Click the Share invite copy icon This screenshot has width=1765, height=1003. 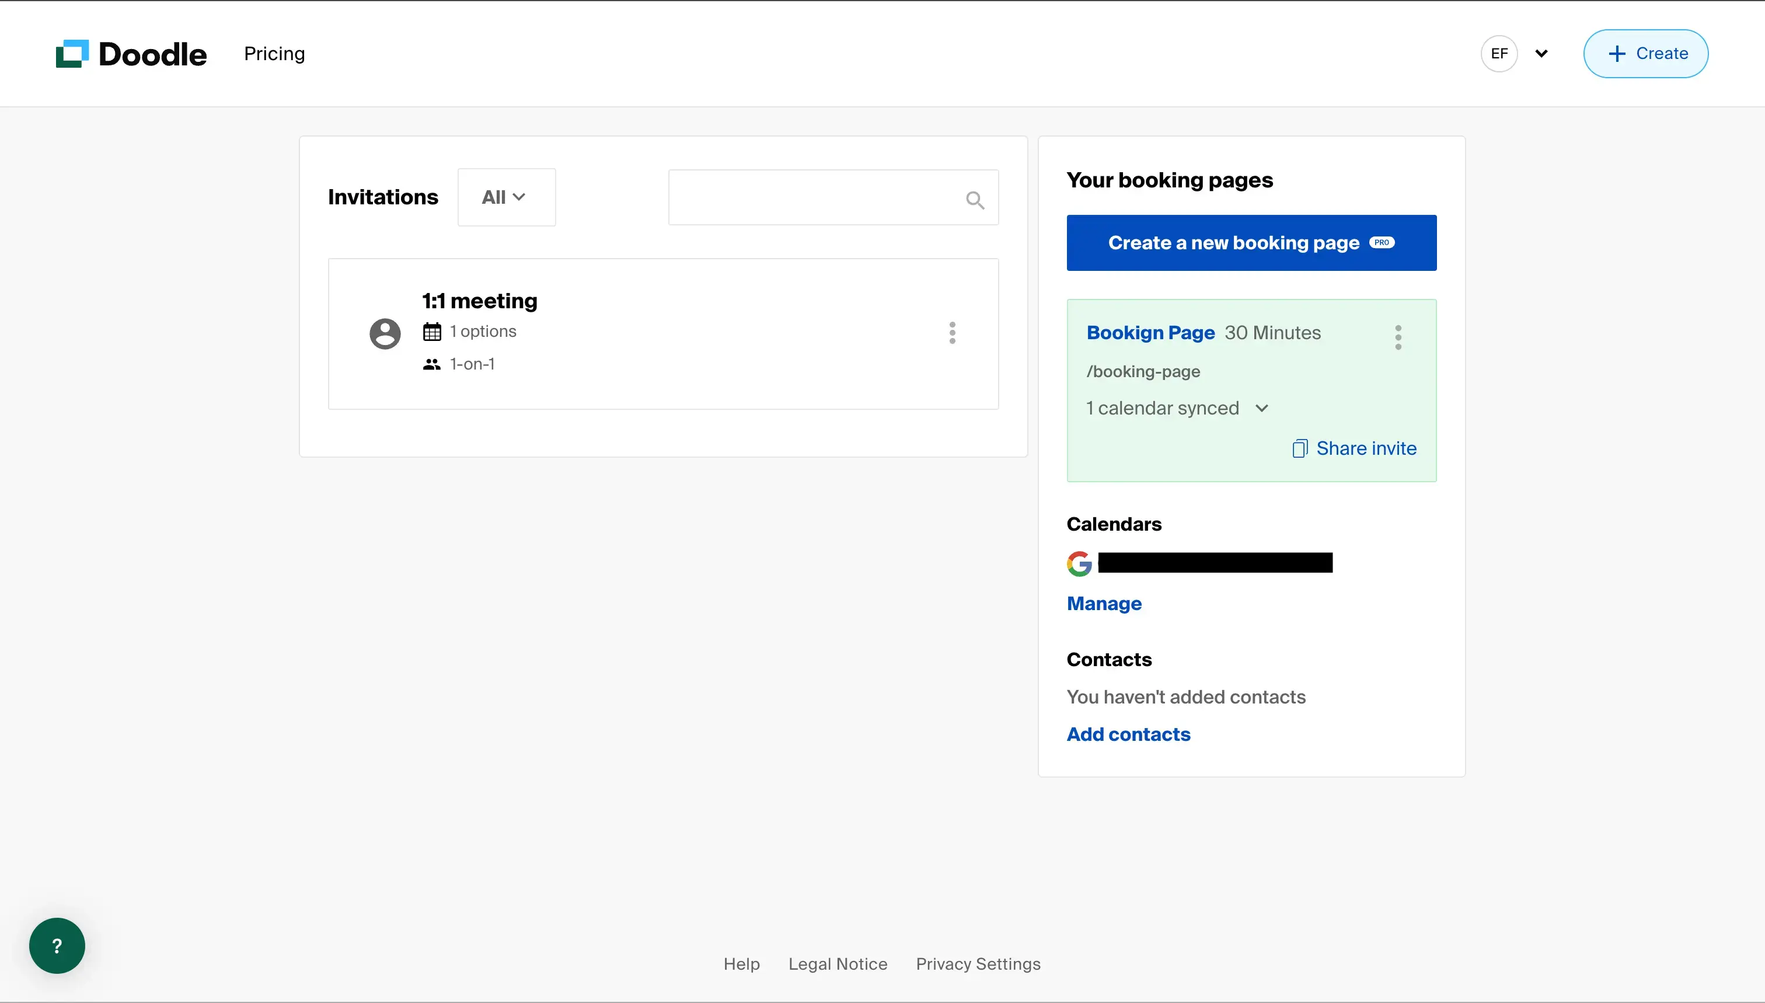[x=1299, y=449]
